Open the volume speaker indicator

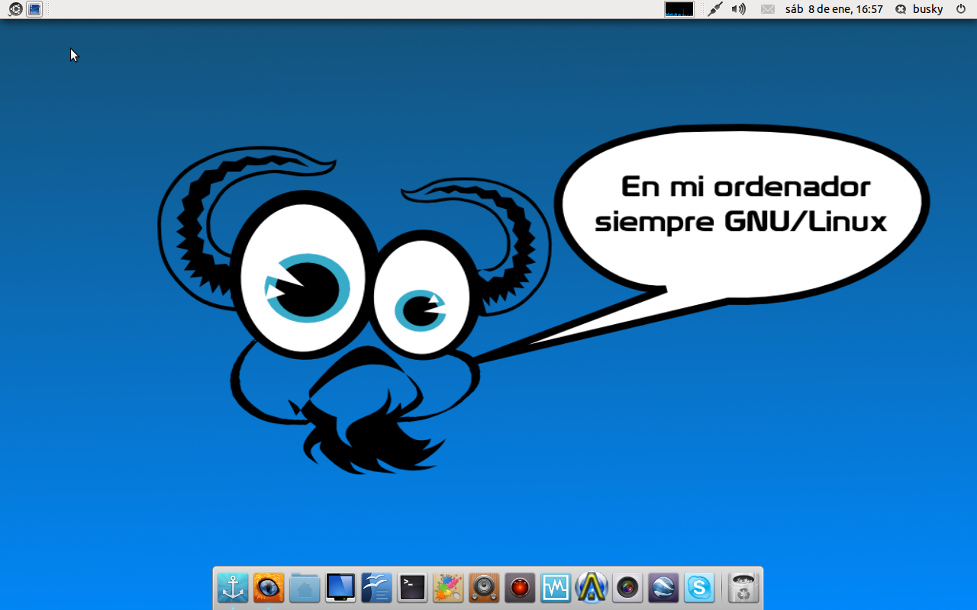pyautogui.click(x=738, y=9)
